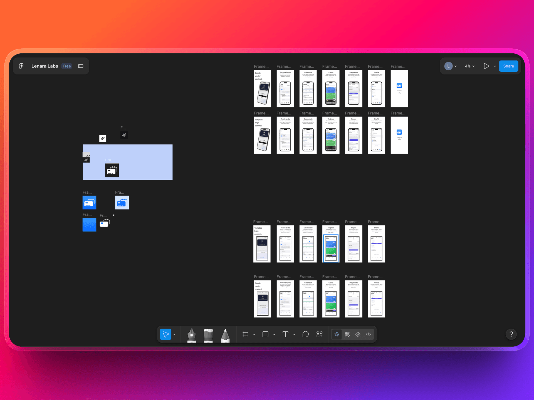The image size is (534, 400).
Task: Select the top-row white frame with app icon
Action: [x=399, y=89]
